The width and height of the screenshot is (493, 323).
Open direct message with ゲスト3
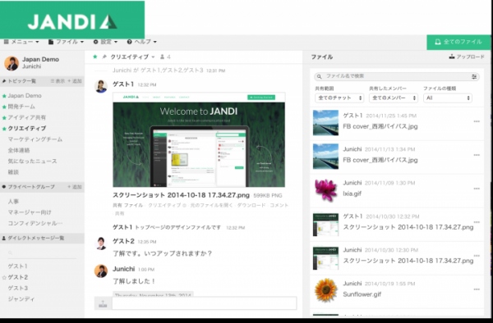coord(17,289)
